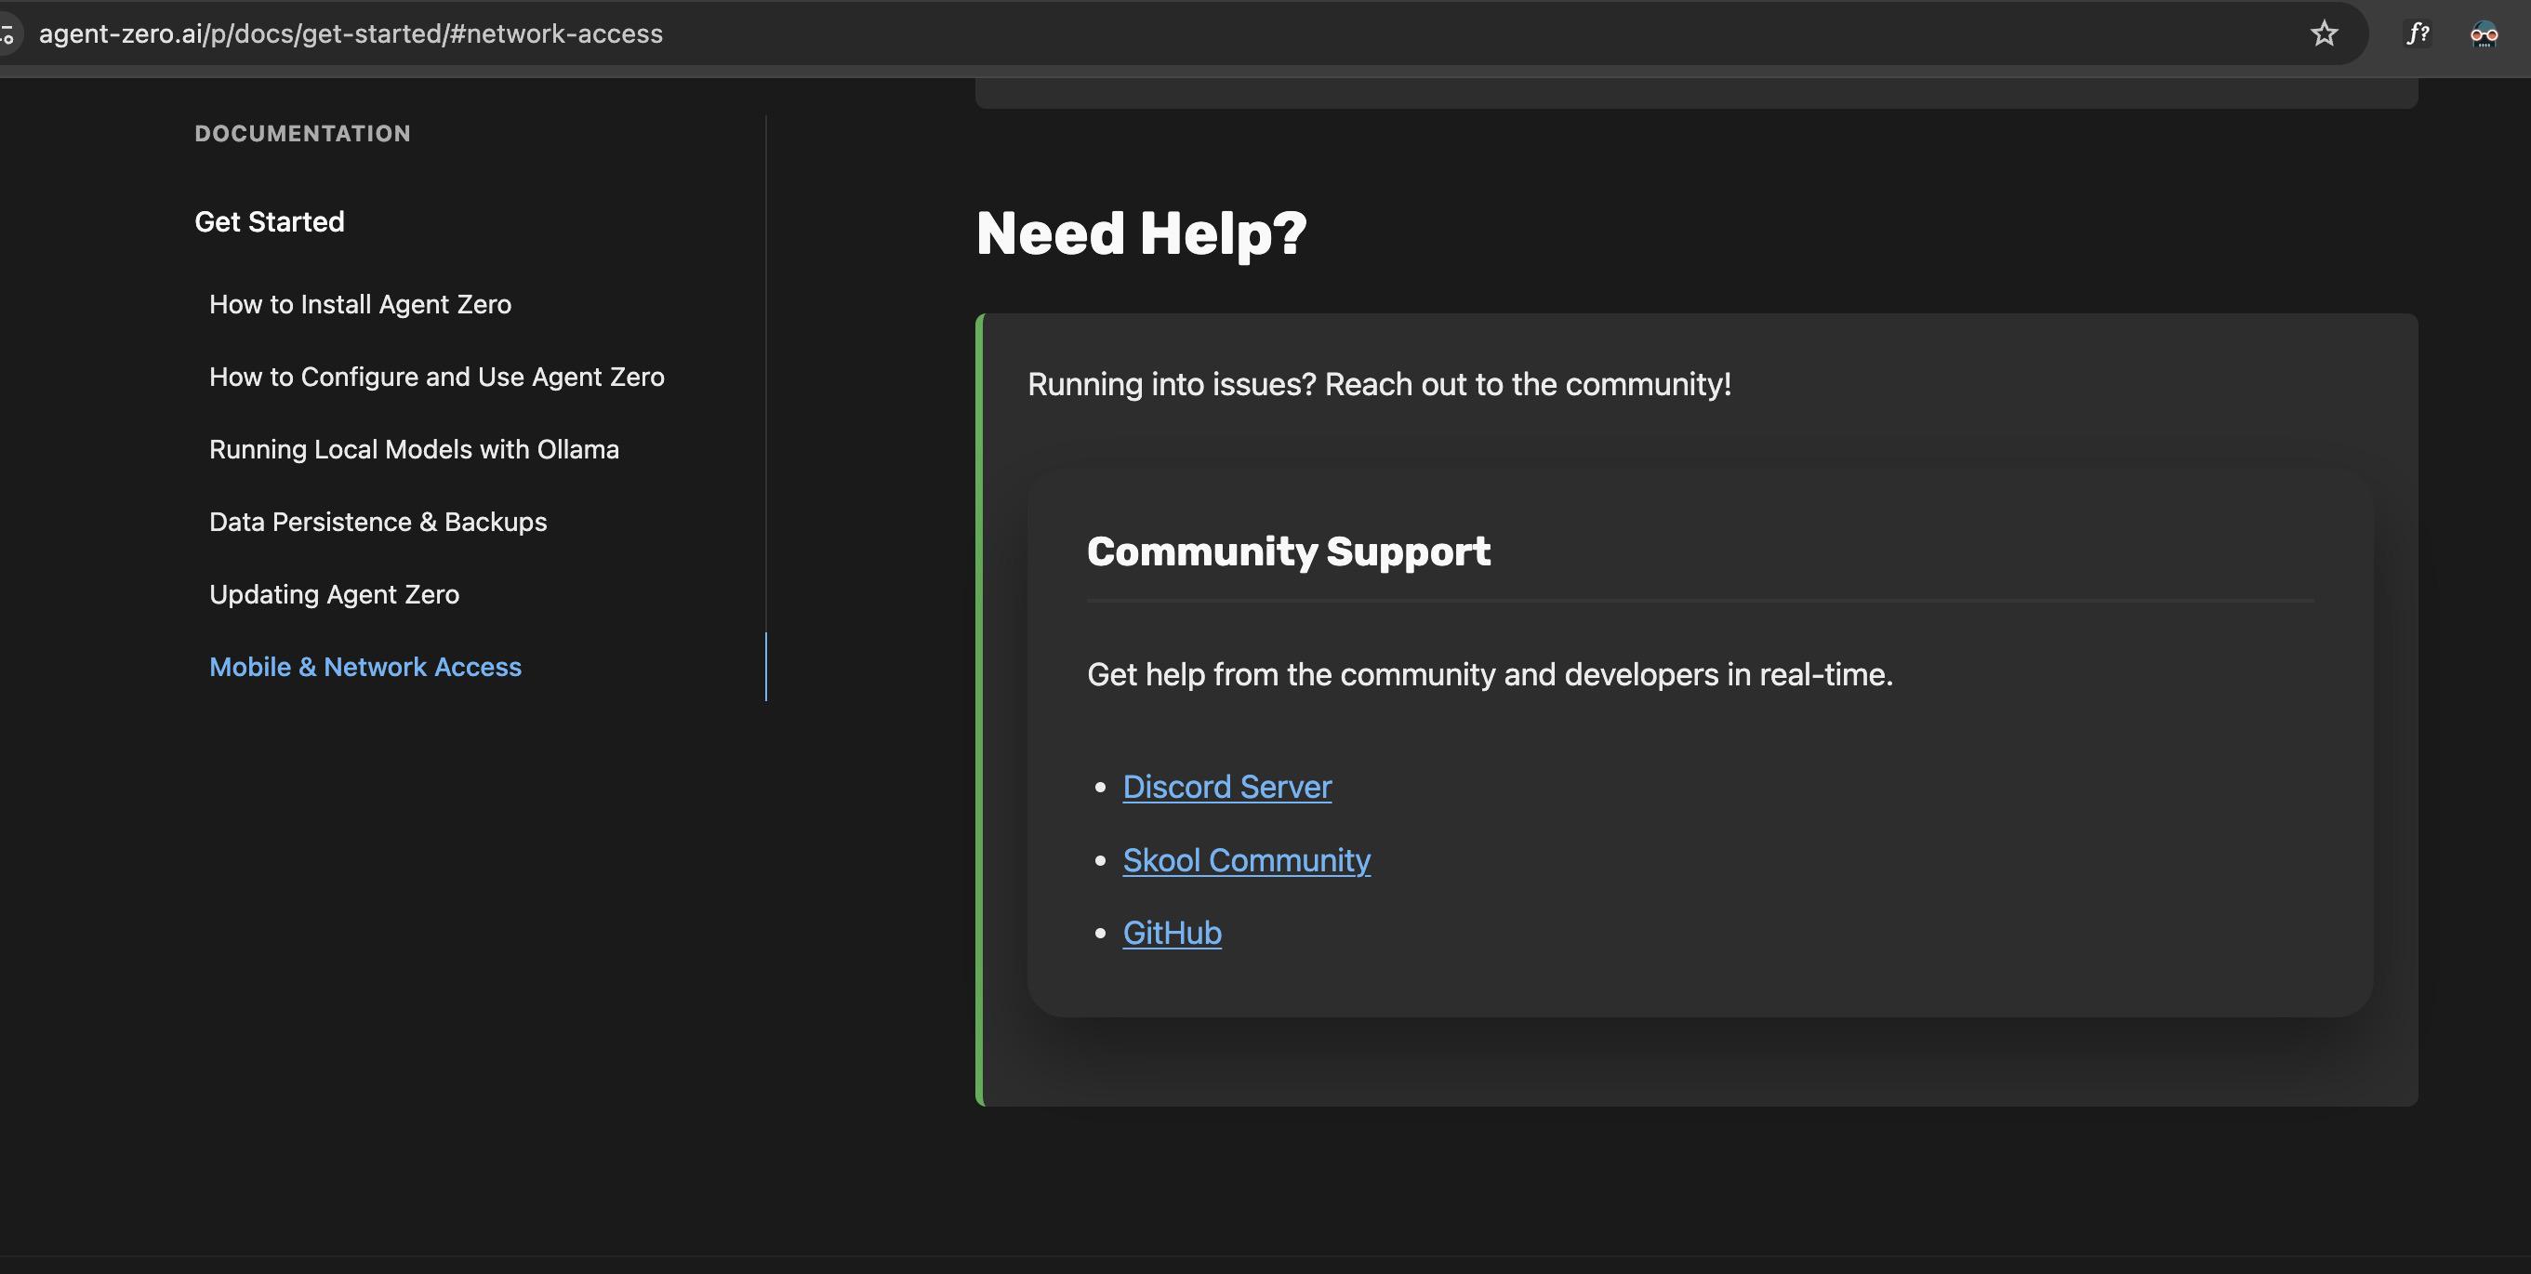This screenshot has height=1274, width=2531.
Task: Click 'Get help from the community' text
Action: (x=1489, y=676)
